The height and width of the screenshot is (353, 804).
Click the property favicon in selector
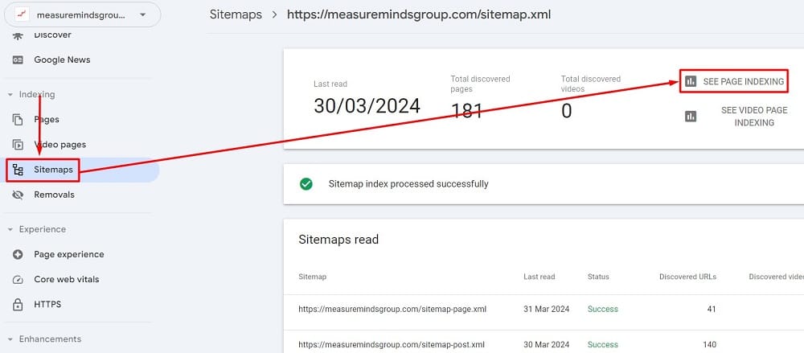click(21, 15)
